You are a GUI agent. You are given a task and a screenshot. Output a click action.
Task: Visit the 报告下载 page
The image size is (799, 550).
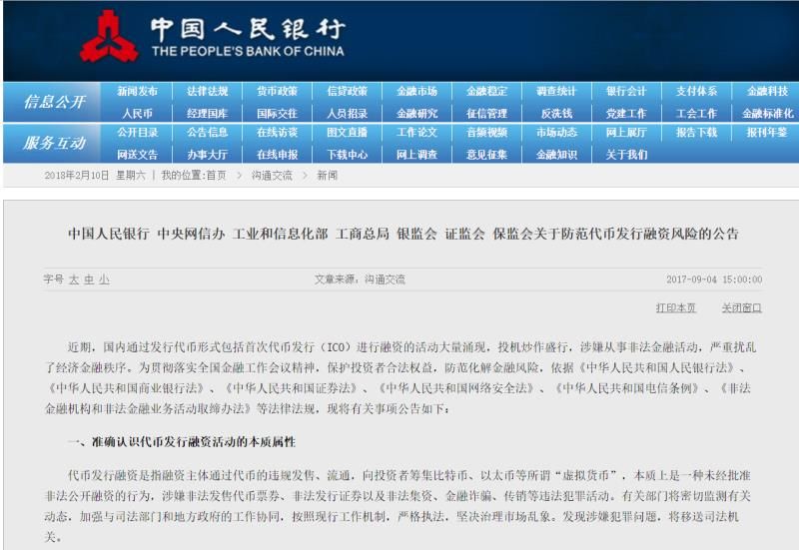(x=696, y=133)
